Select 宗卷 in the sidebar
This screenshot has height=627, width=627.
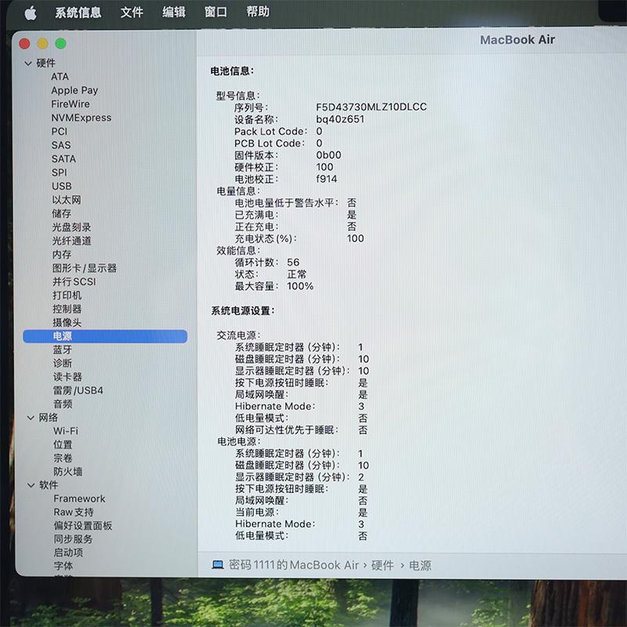click(63, 458)
